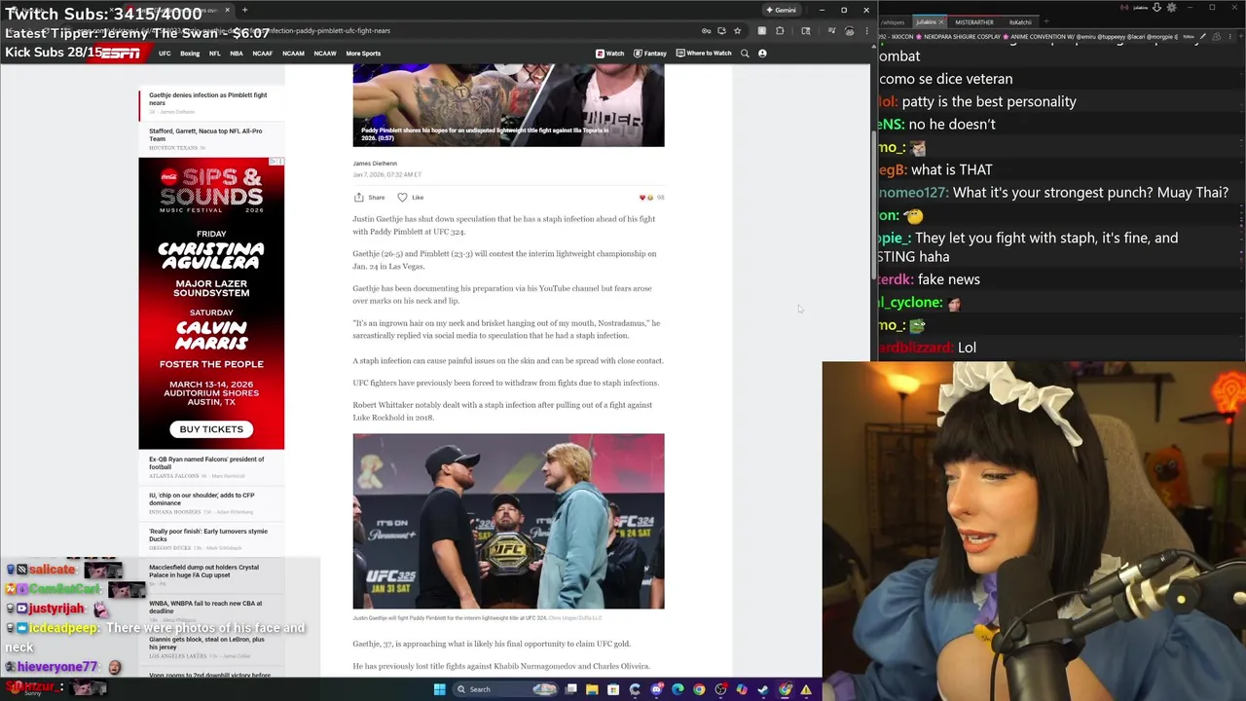
Task: Switch to whispers tab in chat window
Action: (893, 22)
